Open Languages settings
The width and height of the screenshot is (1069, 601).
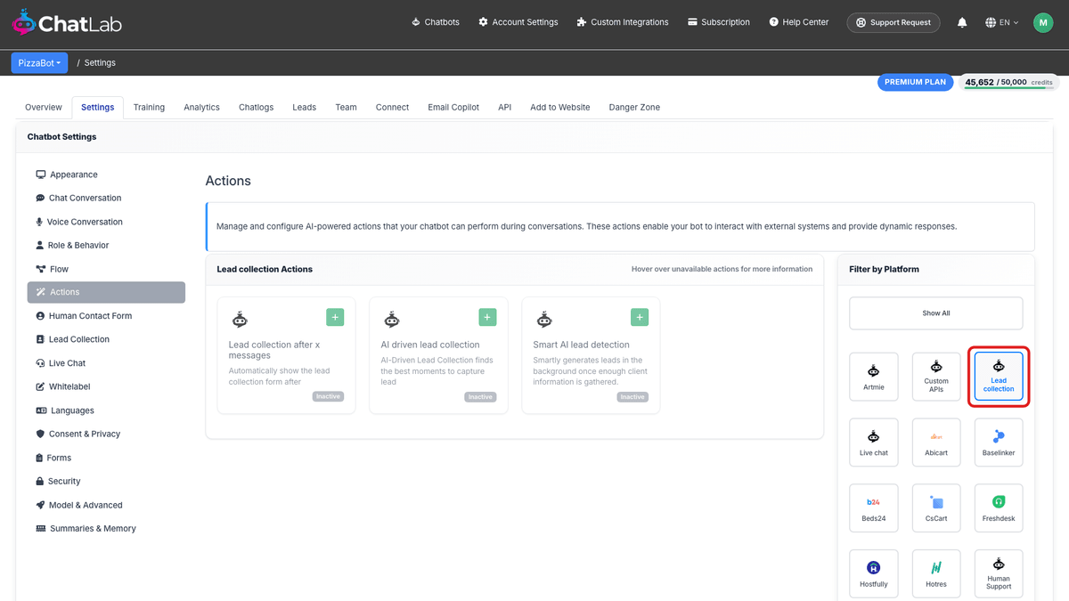pyautogui.click(x=106, y=410)
